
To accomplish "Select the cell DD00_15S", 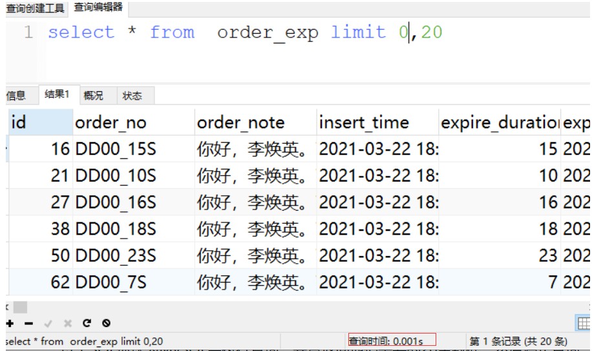I will tap(134, 149).
